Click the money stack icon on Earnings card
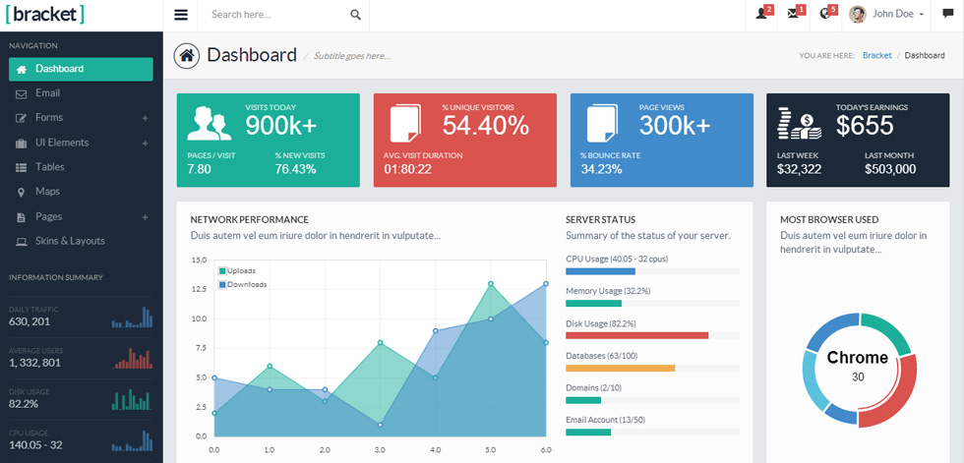This screenshot has height=463, width=964. click(x=799, y=123)
